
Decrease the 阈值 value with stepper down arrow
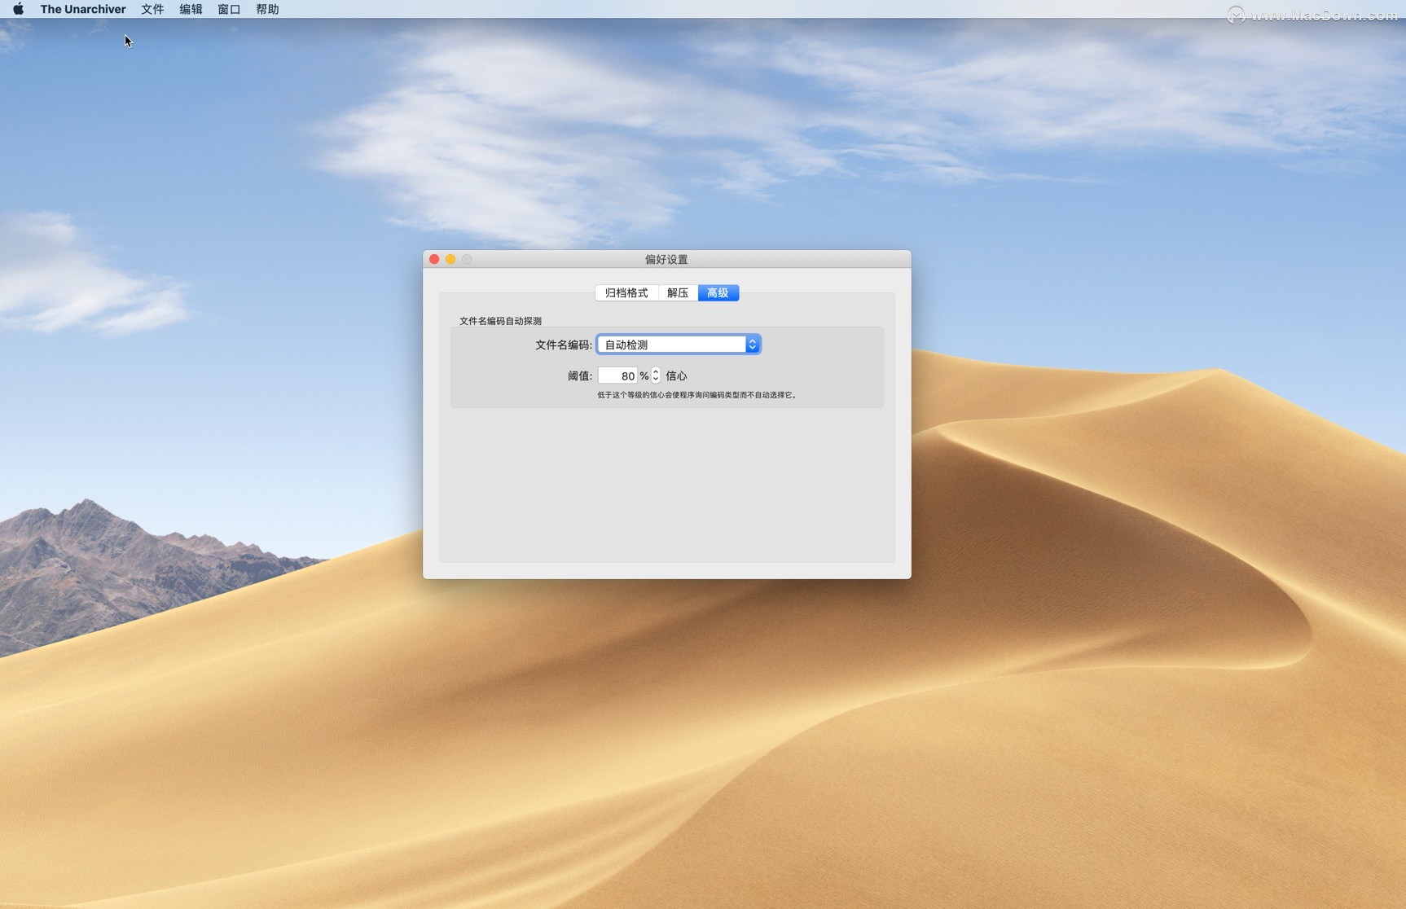point(656,380)
